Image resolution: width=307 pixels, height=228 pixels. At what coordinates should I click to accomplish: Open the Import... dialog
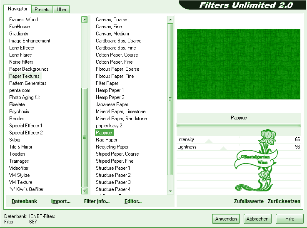coord(61,201)
